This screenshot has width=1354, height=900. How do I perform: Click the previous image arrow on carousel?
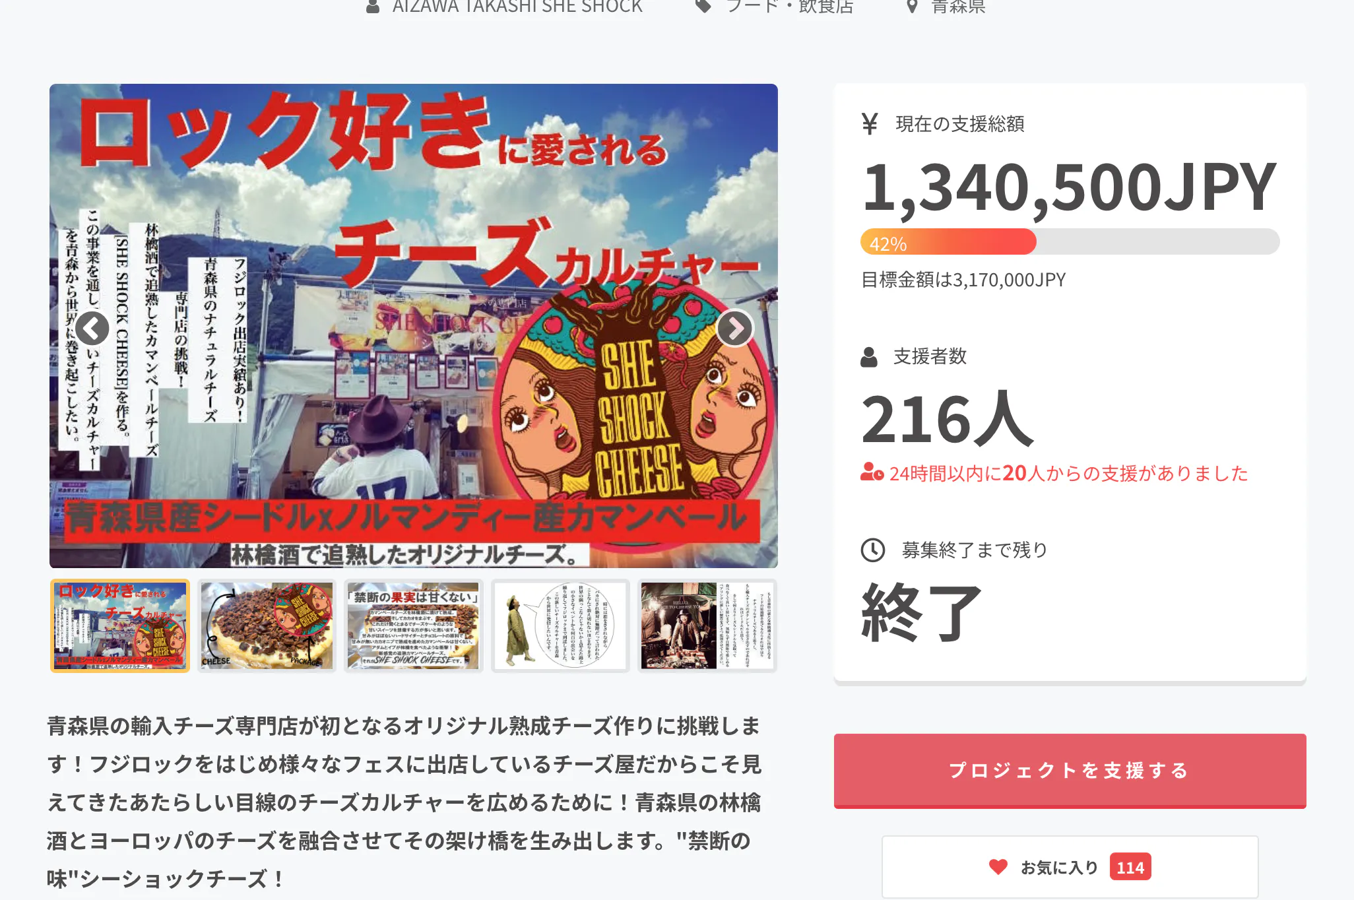tap(92, 328)
